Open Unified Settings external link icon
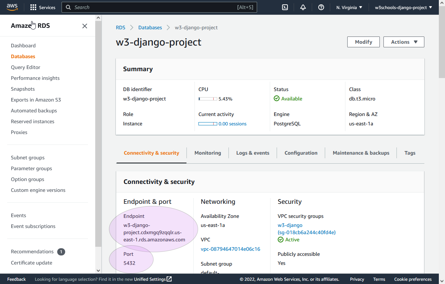This screenshot has height=284, width=445. [169, 279]
